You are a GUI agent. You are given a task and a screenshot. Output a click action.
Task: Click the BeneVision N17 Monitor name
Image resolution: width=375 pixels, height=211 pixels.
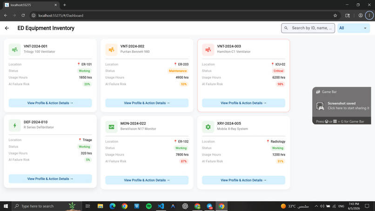tap(138, 129)
